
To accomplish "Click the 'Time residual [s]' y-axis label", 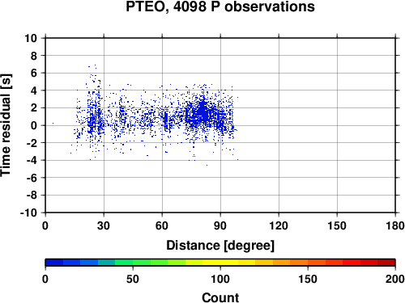I will pos(6,125).
